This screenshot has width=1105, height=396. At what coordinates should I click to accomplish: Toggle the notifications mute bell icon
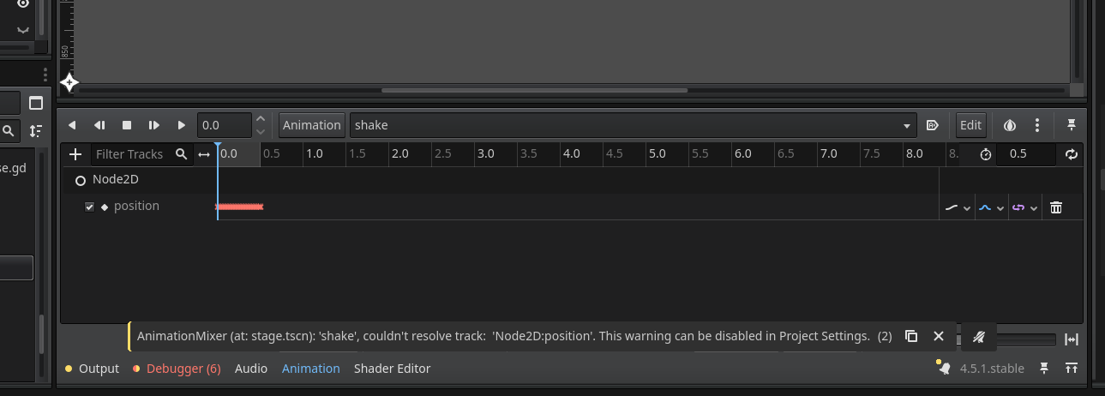click(979, 337)
